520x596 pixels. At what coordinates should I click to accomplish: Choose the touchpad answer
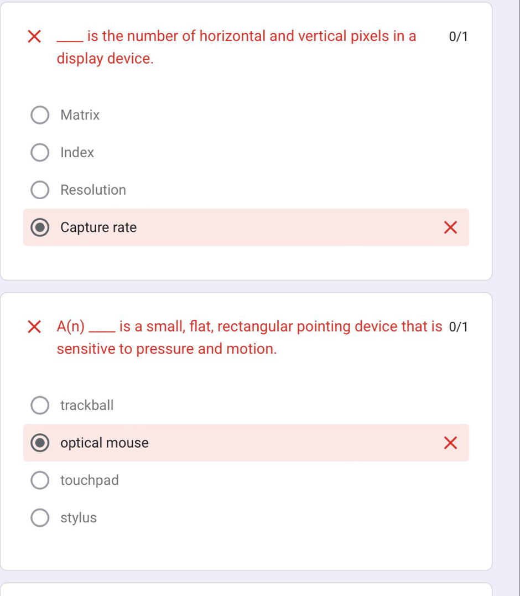(x=40, y=480)
